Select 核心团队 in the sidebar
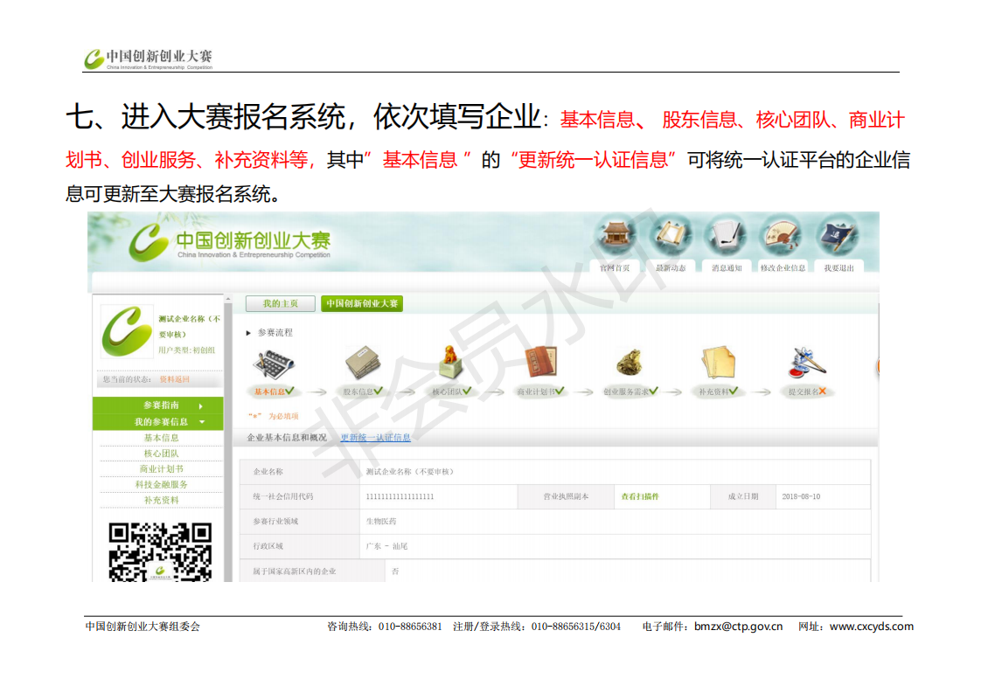The image size is (981, 693). [x=161, y=454]
